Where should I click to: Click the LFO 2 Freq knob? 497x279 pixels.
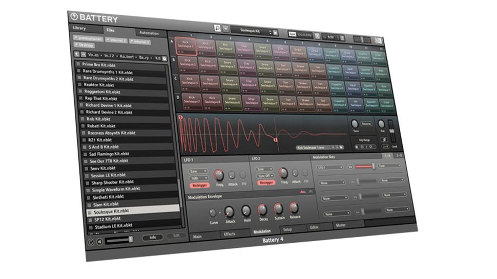[x=283, y=173]
